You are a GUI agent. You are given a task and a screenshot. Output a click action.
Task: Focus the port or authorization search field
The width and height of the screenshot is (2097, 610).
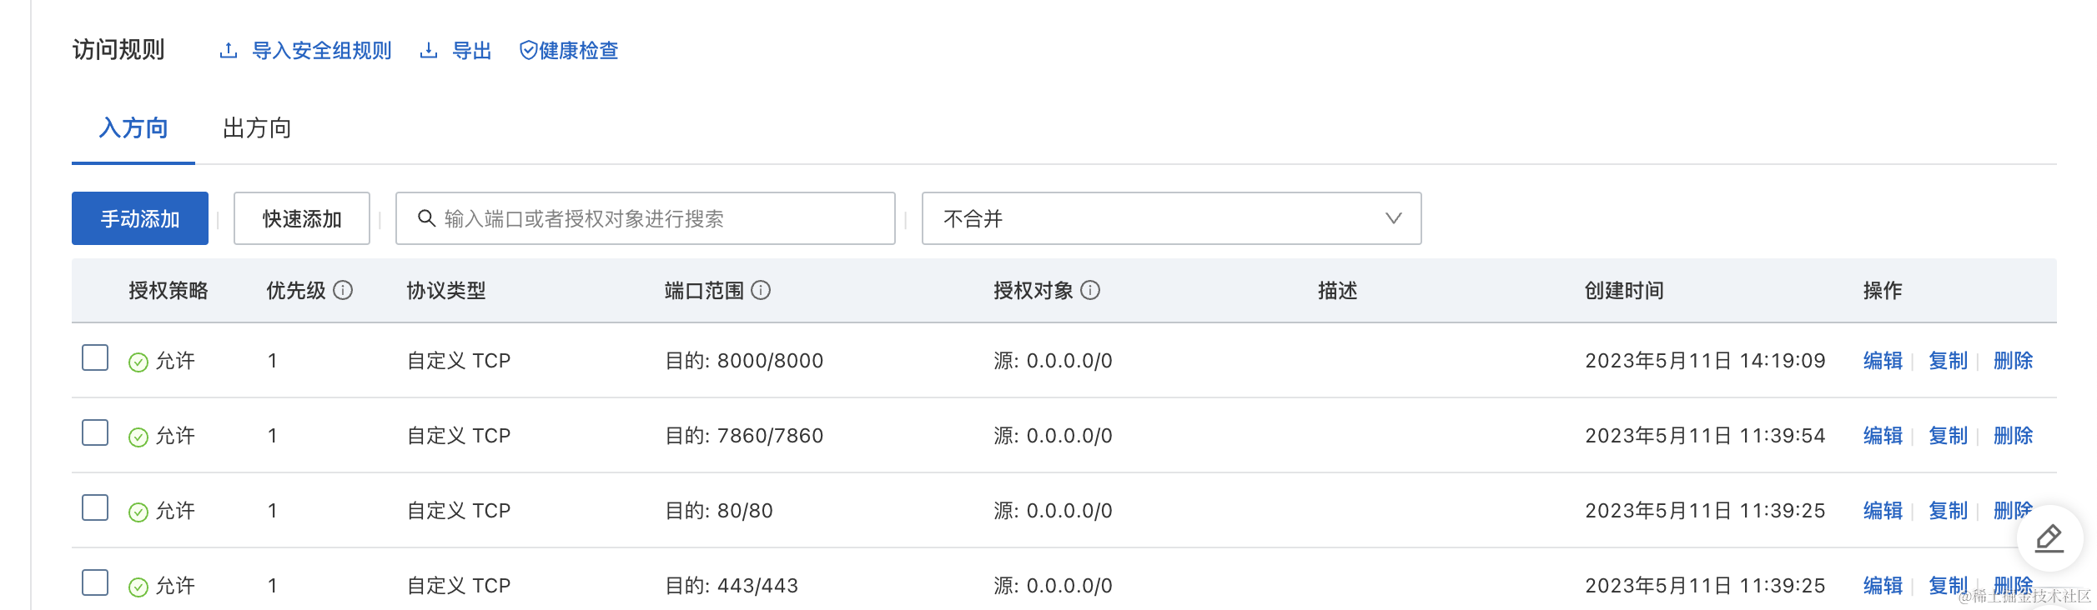(x=646, y=218)
